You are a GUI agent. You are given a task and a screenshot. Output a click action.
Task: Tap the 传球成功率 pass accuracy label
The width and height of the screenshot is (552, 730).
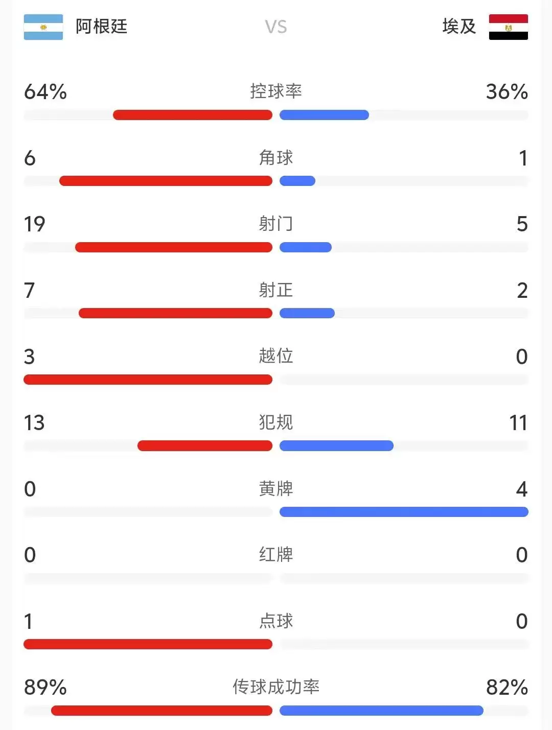[x=276, y=687]
